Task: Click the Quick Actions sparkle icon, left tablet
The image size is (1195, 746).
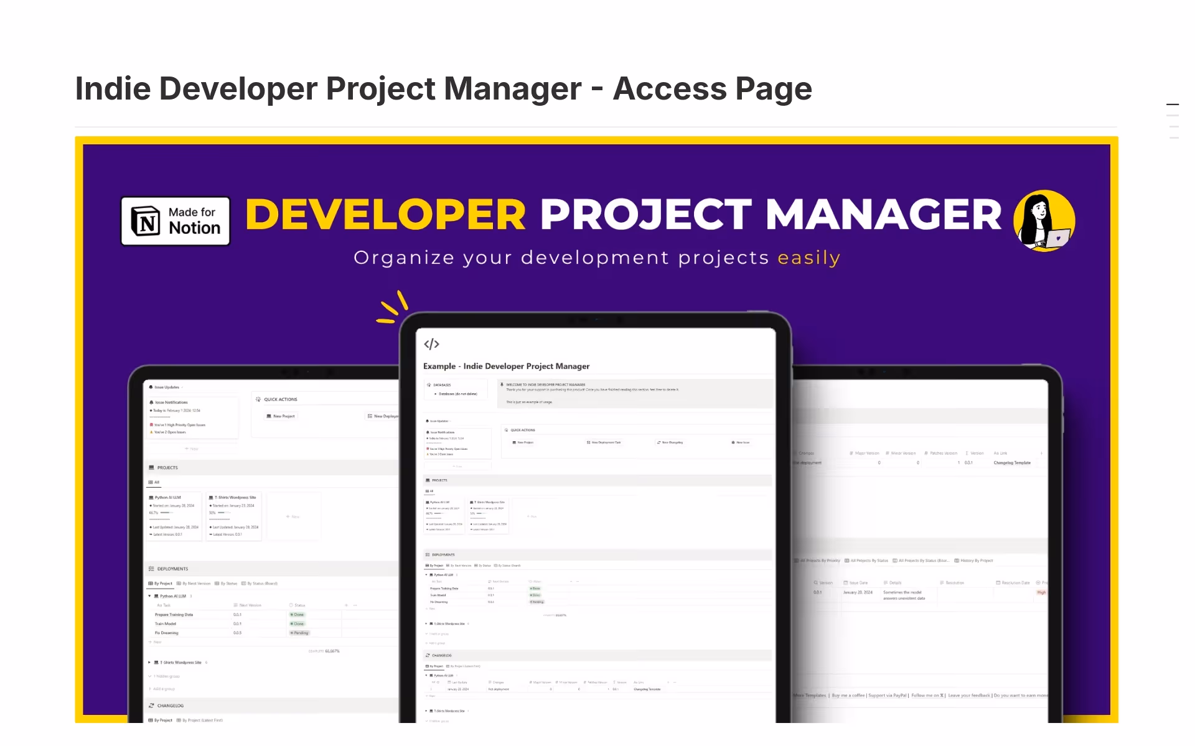Action: click(x=258, y=399)
